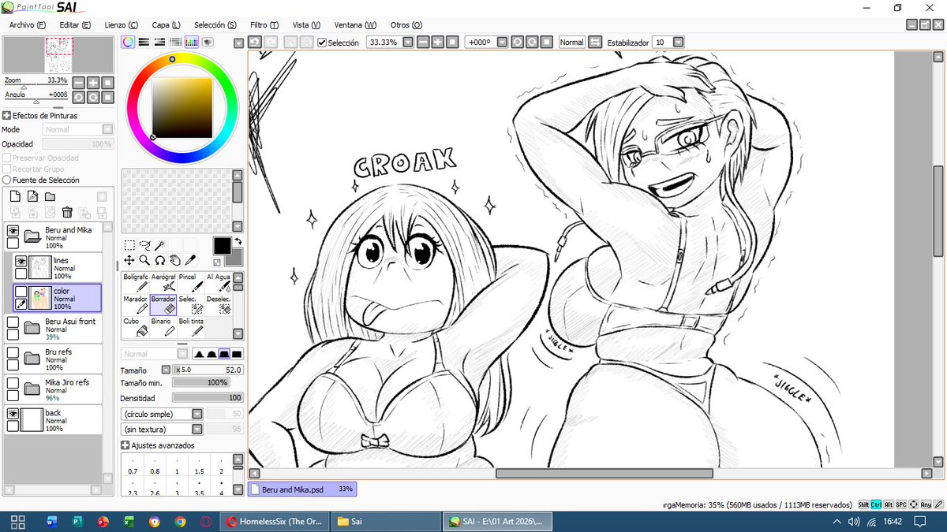Select the Binario pen tool
Image resolution: width=947 pixels, height=532 pixels.
(x=163, y=326)
